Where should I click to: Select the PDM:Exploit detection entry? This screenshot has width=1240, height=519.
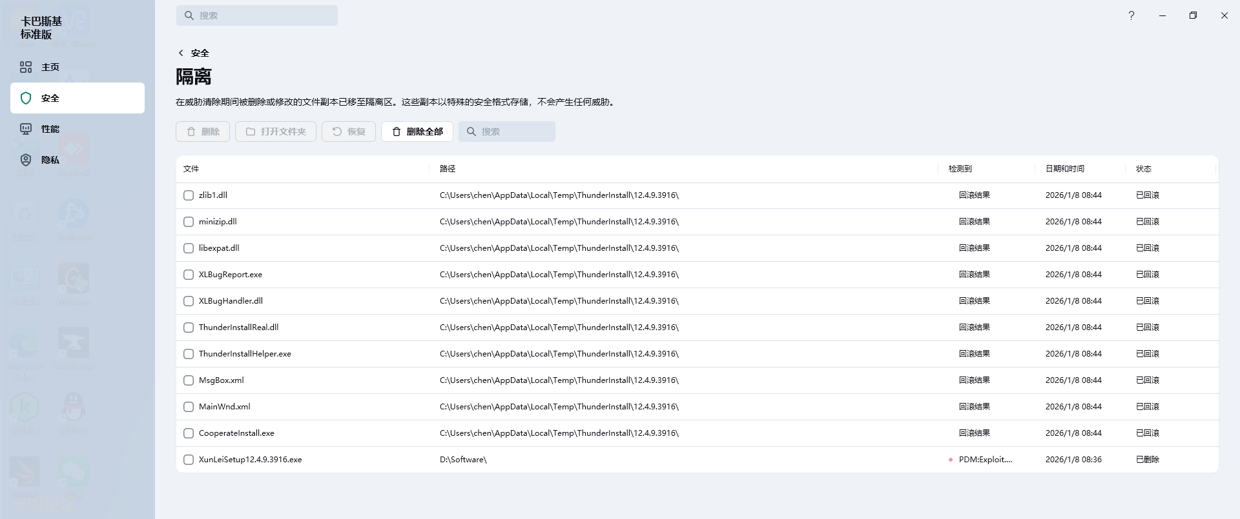coord(985,460)
